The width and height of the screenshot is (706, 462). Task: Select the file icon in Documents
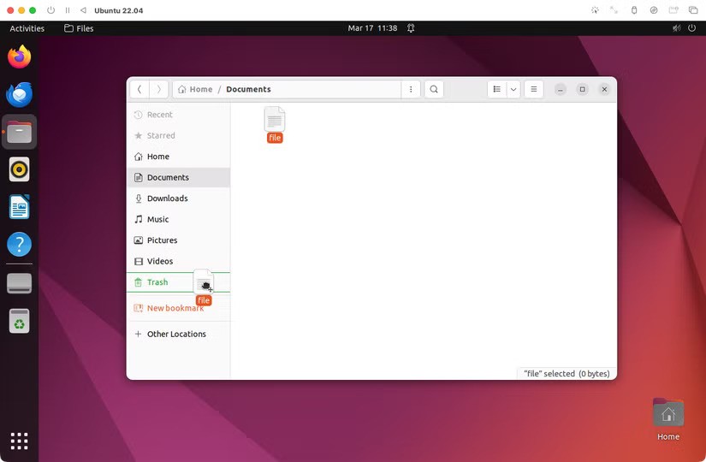(x=275, y=121)
